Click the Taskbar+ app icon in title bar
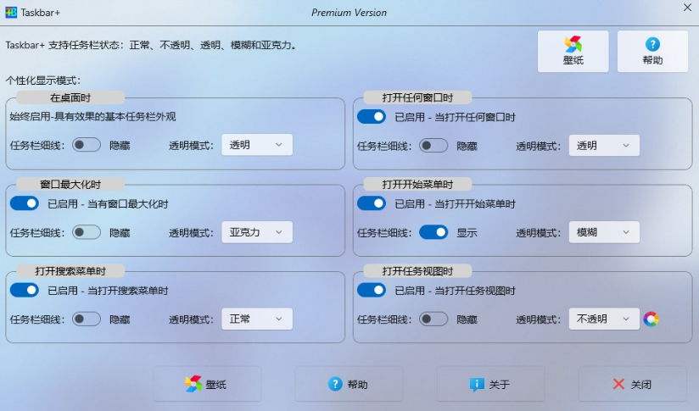This screenshot has width=699, height=411. (11, 12)
